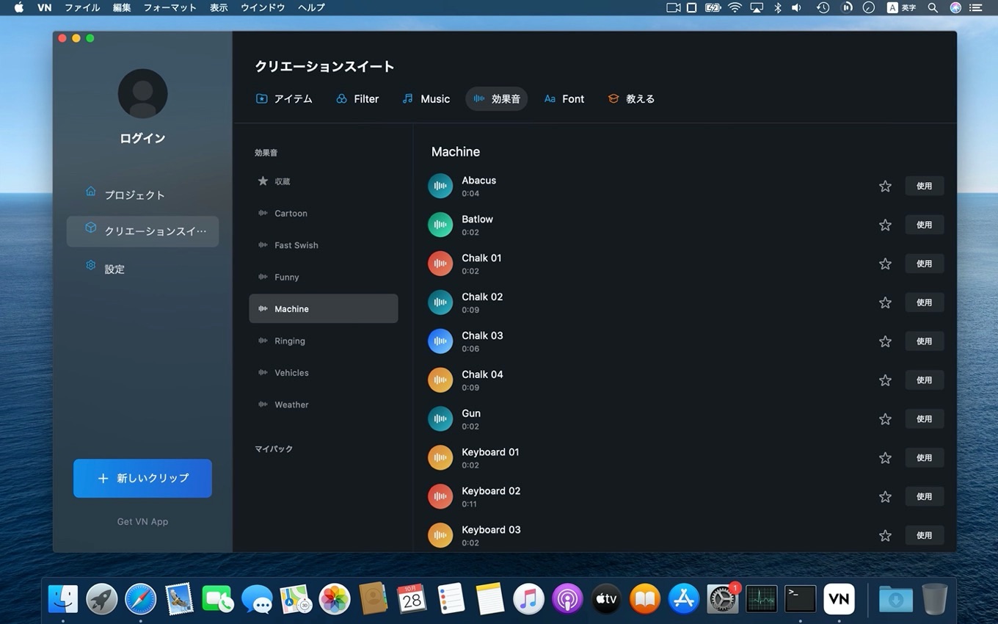Viewport: 998px width, 624px height.
Task: Click the profile avatar icon
Action: click(142, 93)
